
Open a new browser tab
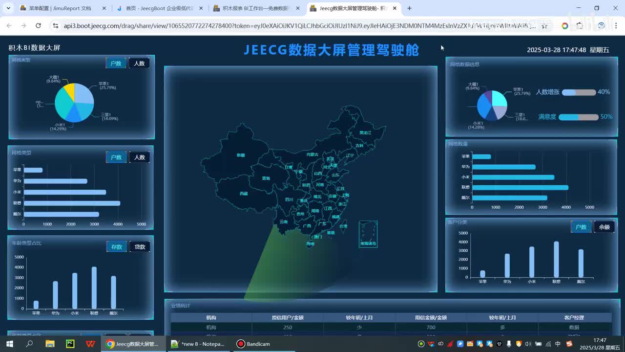point(409,8)
